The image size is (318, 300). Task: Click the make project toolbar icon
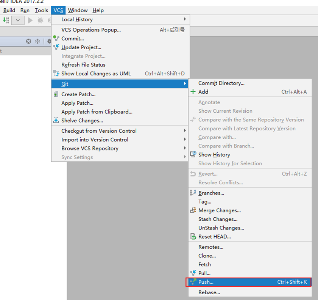(x=6, y=20)
